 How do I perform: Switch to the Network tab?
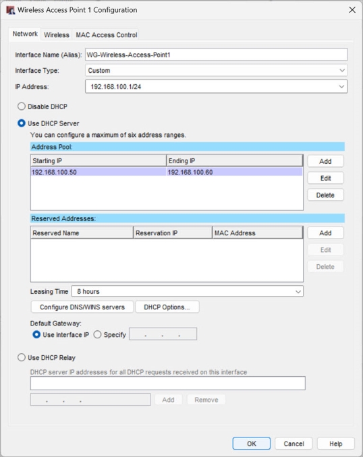click(25, 34)
